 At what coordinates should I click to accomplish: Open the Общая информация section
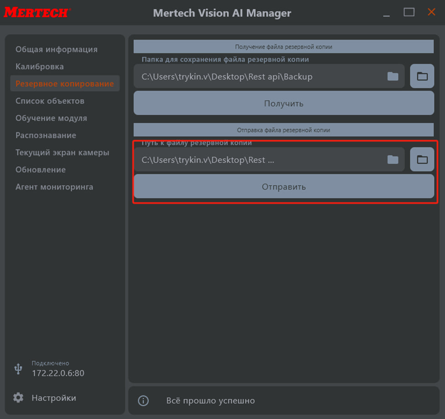pos(56,49)
